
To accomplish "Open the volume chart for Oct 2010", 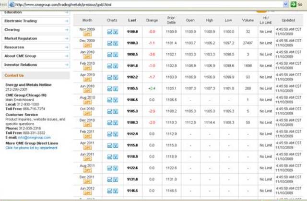I will click(116, 111).
